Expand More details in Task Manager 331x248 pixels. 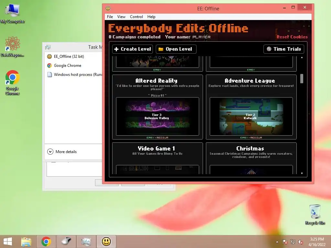62,152
